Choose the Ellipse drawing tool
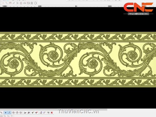 coord(25,3)
